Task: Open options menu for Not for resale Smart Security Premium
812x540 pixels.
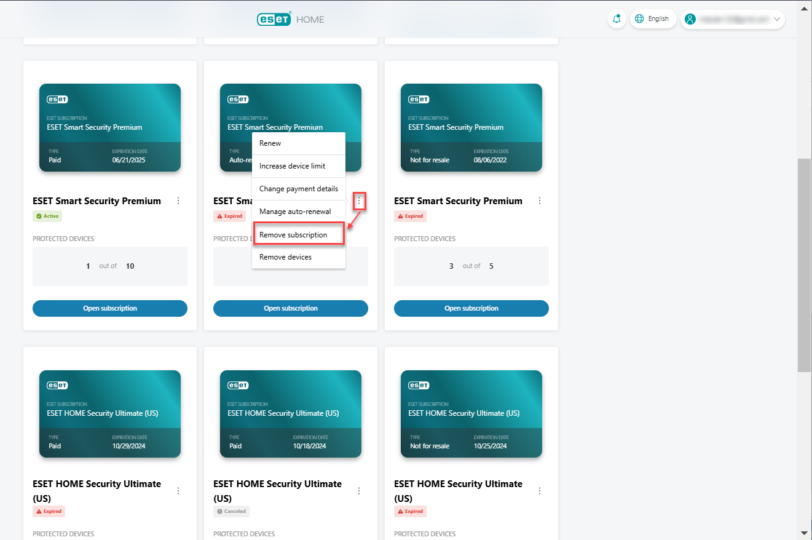Action: pos(540,201)
